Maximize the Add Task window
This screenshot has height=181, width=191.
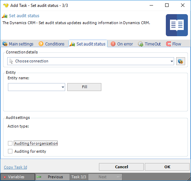(167, 5)
